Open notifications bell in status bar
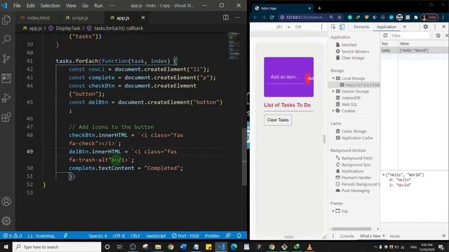This screenshot has width=449, height=252. click(x=239, y=235)
